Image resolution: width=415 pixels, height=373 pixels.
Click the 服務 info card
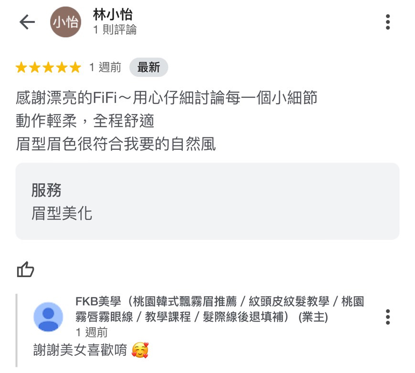click(x=207, y=201)
